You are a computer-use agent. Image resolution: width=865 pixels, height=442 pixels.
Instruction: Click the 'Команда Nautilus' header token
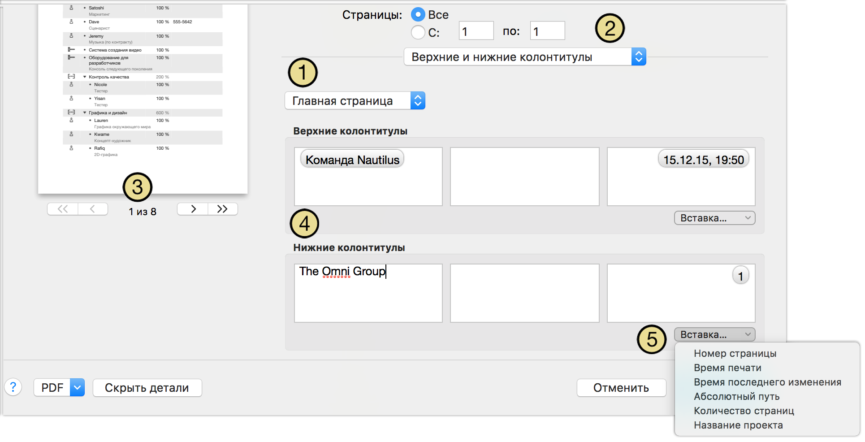pyautogui.click(x=352, y=160)
